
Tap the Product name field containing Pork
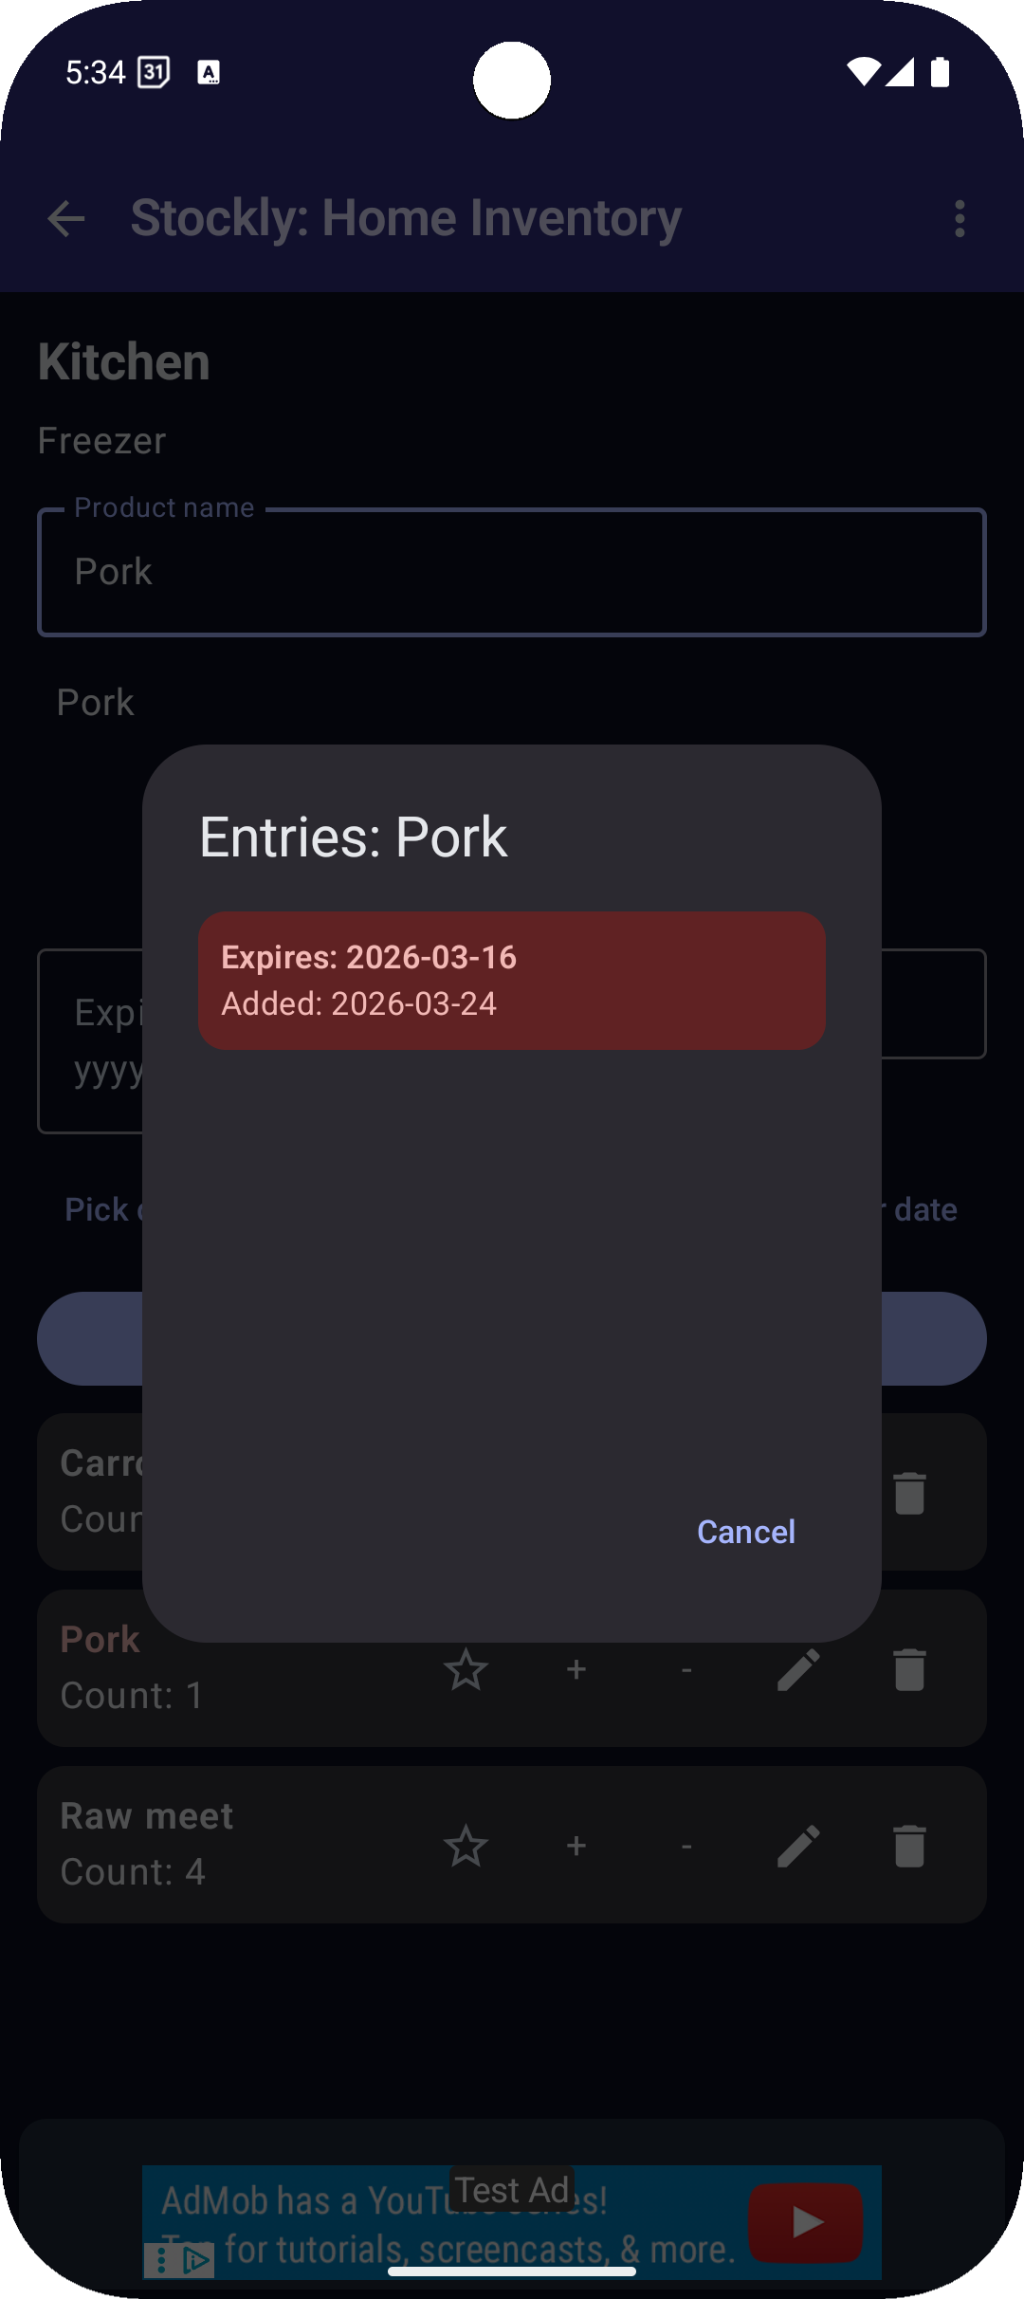[511, 571]
